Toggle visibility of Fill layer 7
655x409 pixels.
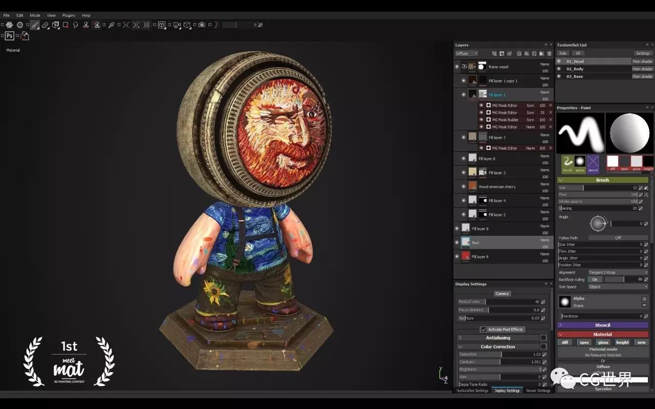tap(464, 137)
